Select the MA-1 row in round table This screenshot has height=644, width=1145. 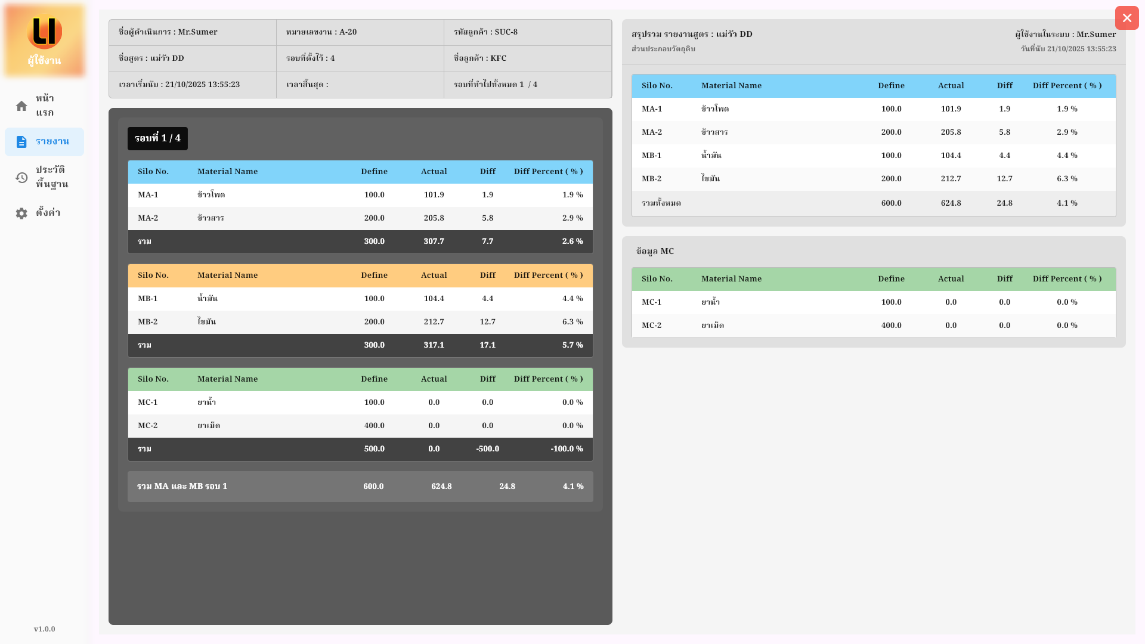tap(360, 195)
